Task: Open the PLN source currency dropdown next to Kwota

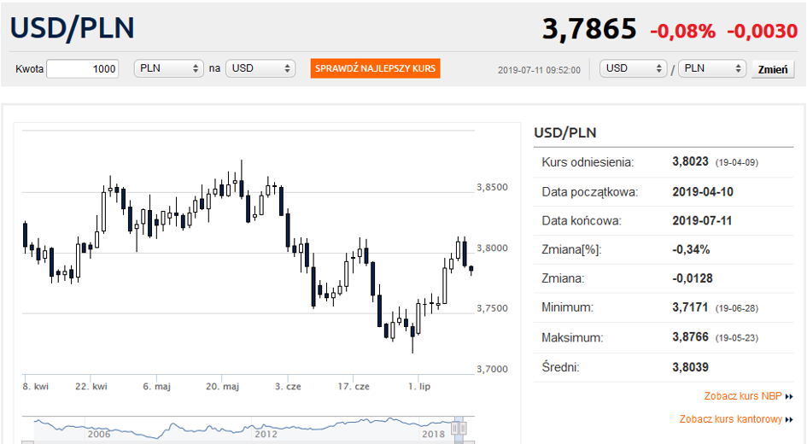Action: click(x=169, y=68)
